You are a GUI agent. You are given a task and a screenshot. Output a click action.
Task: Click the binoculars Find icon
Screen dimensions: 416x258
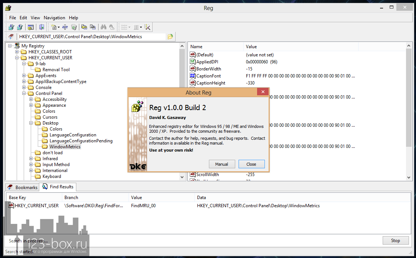click(x=103, y=27)
